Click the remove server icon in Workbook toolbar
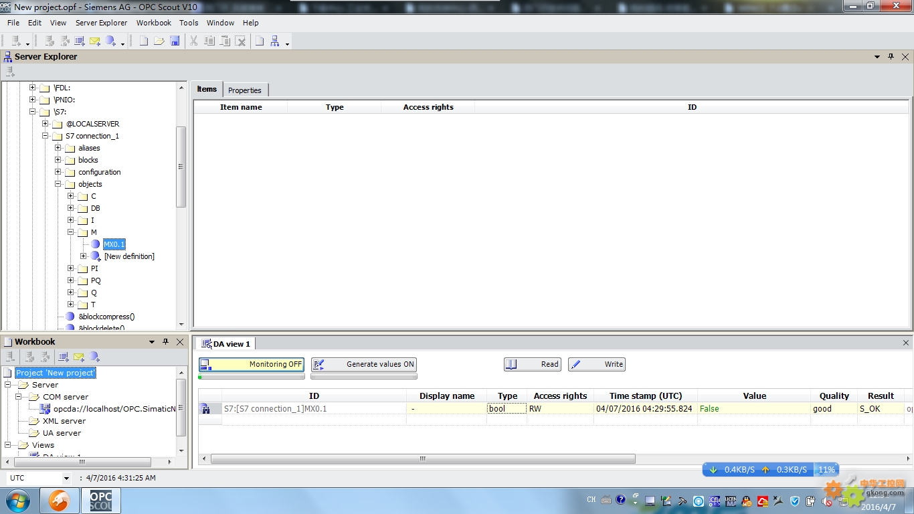Image resolution: width=914 pixels, height=514 pixels. coord(10,357)
